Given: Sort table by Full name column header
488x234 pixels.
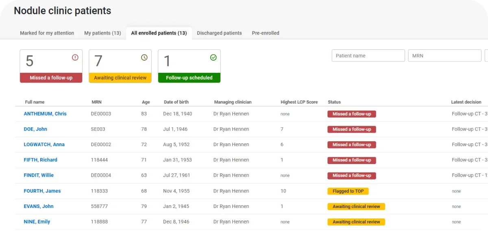Looking at the screenshot, I should 35,102.
